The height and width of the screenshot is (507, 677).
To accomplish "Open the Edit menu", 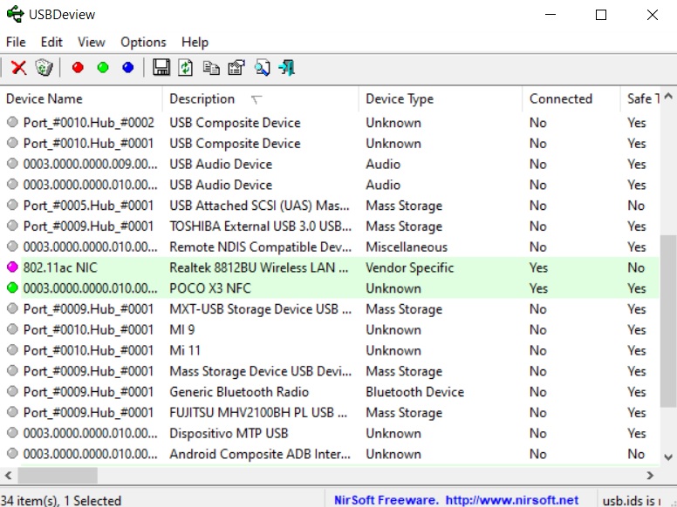I will pyautogui.click(x=51, y=42).
